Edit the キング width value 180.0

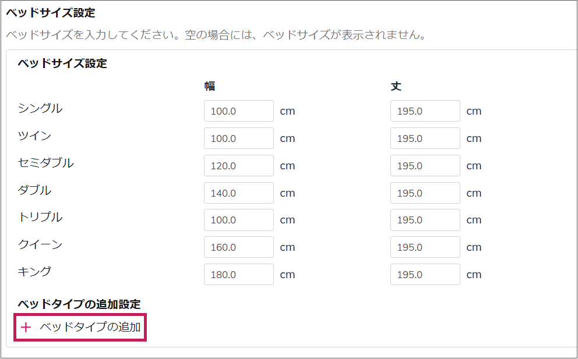click(x=239, y=274)
